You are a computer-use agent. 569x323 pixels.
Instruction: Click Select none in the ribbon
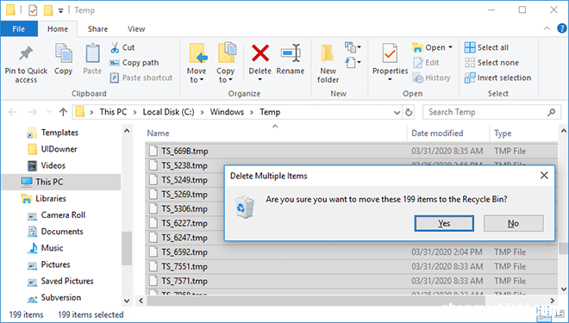pyautogui.click(x=491, y=63)
